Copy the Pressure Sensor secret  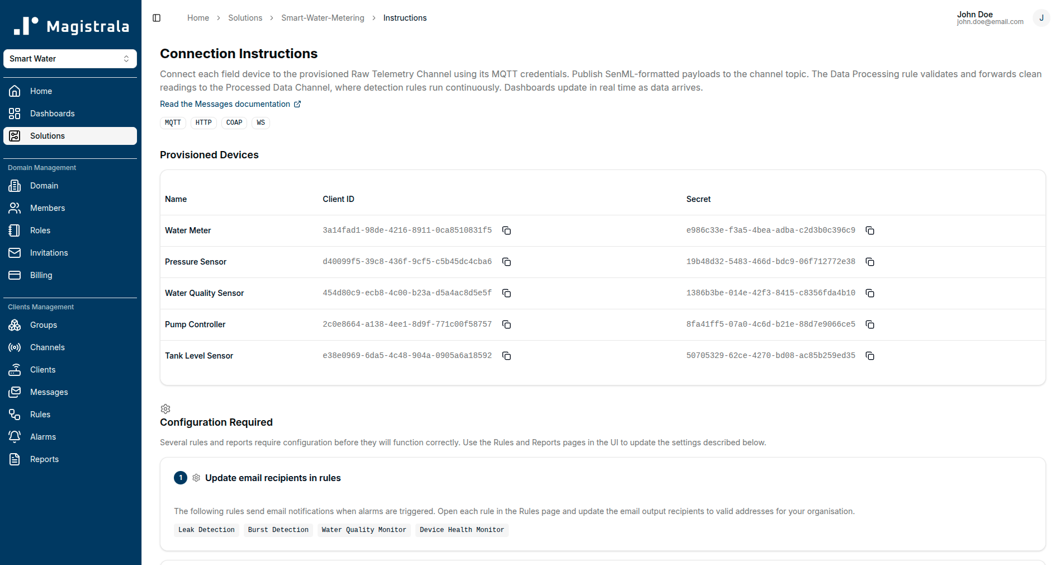point(870,261)
